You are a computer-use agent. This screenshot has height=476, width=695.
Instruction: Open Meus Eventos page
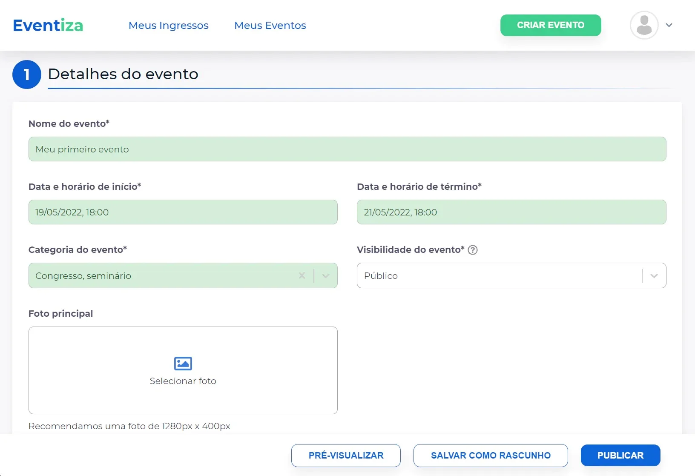tap(270, 26)
